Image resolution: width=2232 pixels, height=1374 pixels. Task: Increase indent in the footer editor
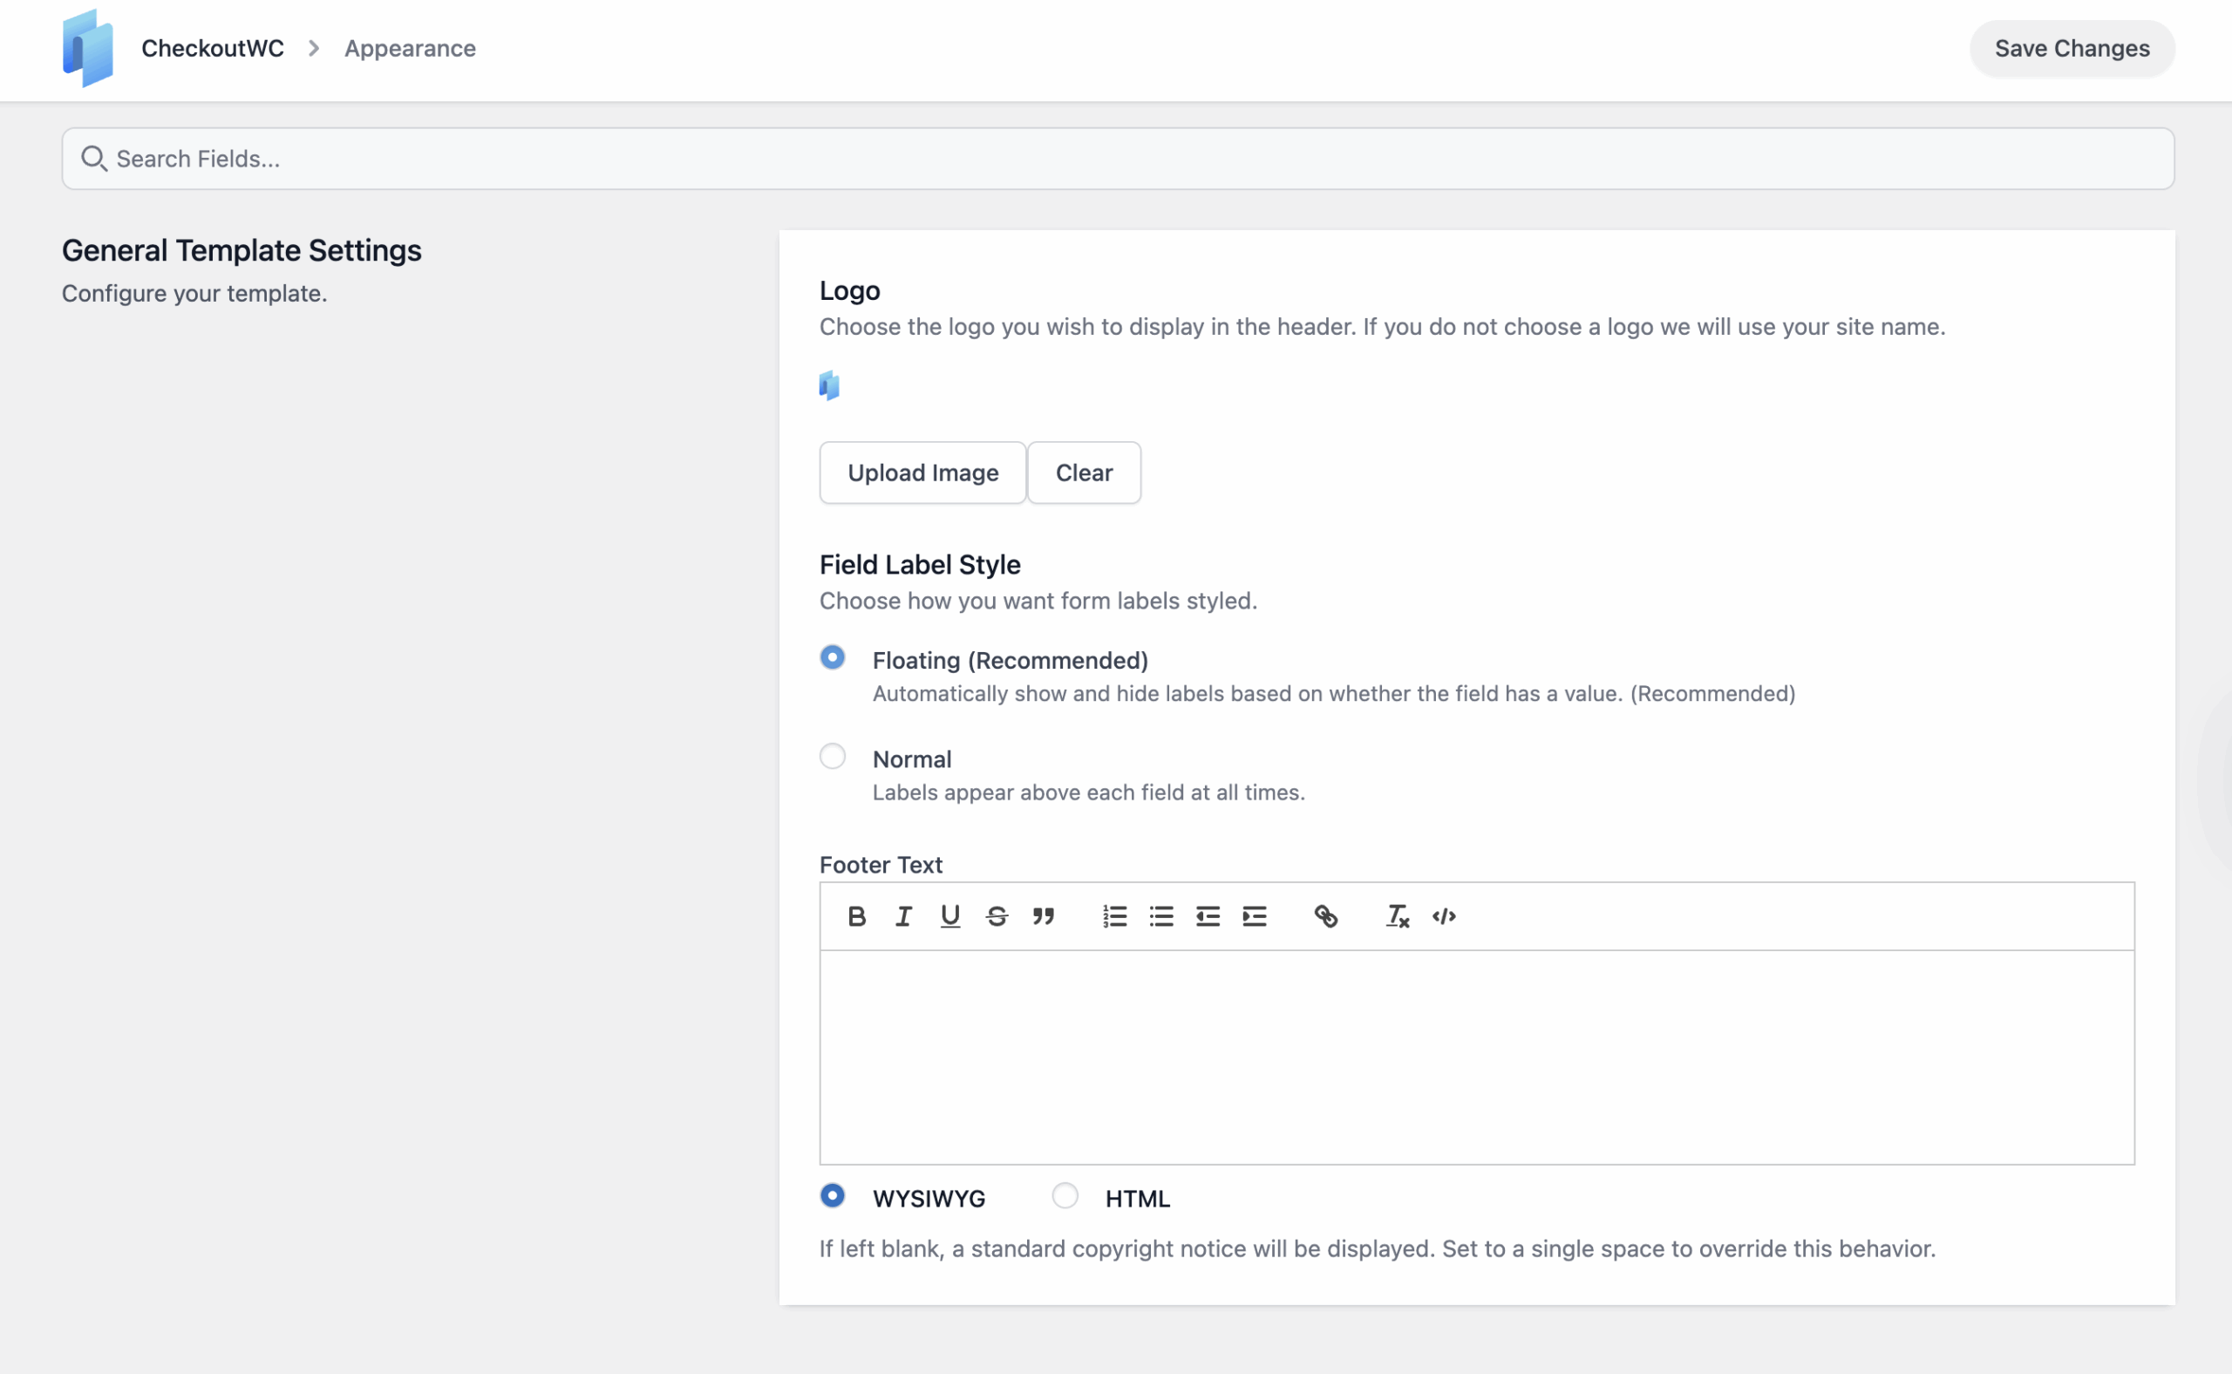(1254, 916)
